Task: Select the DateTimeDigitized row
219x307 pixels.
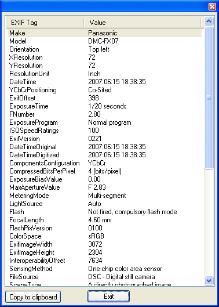Action: pos(105,155)
